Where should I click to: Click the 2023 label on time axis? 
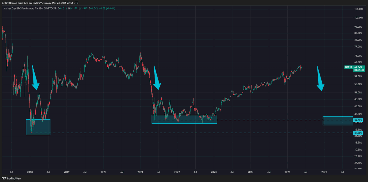tap(214, 172)
